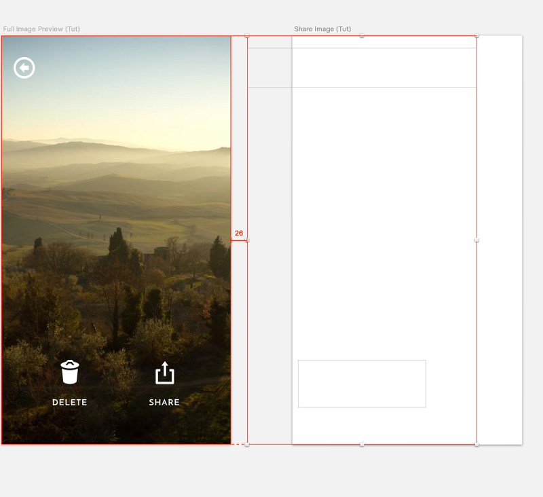Click the red 26 distance measurement label
The width and height of the screenshot is (543, 497).
pos(239,233)
